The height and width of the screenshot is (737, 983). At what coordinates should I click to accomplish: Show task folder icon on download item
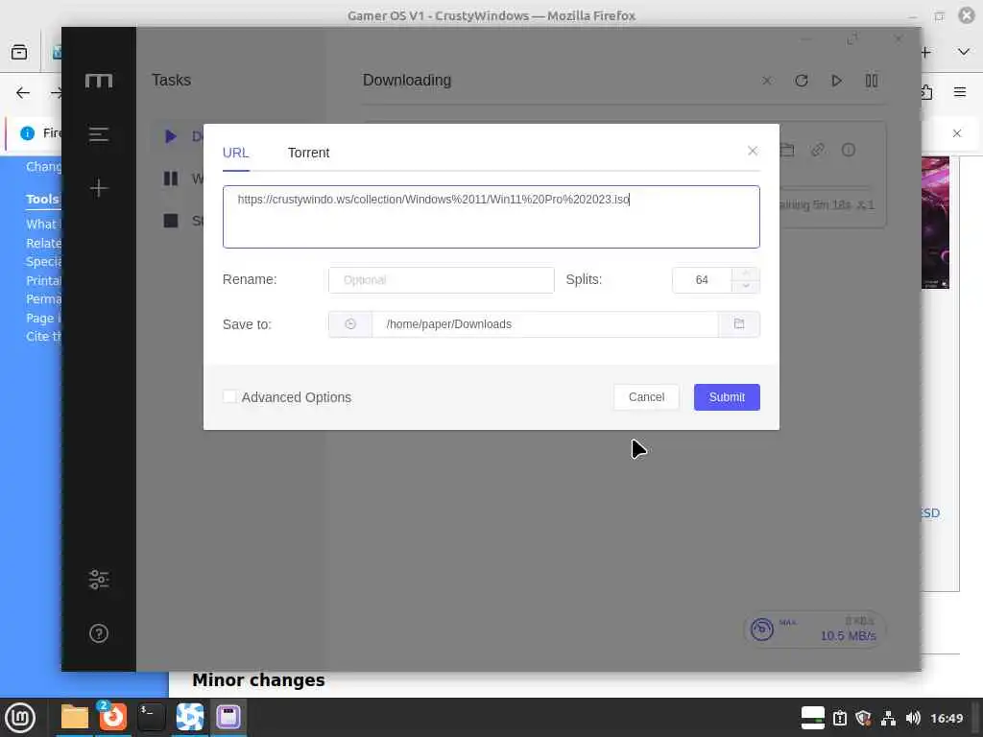click(x=787, y=150)
